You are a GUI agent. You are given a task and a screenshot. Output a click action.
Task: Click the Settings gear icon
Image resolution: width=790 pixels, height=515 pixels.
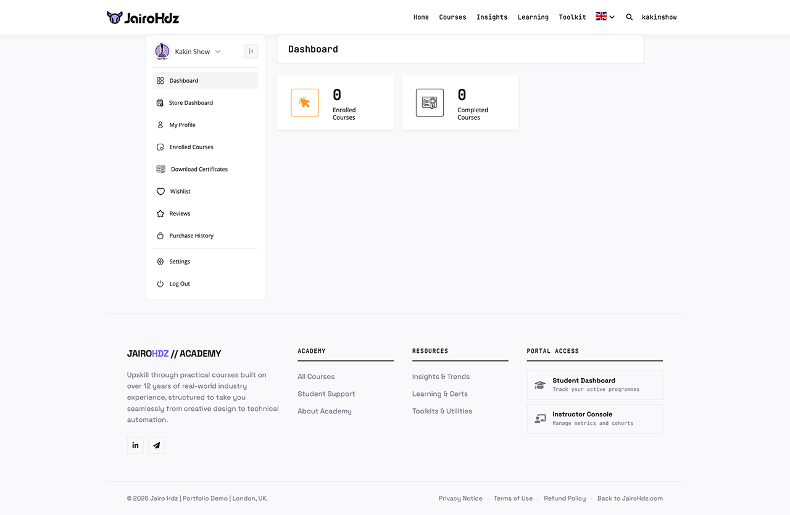(x=160, y=262)
